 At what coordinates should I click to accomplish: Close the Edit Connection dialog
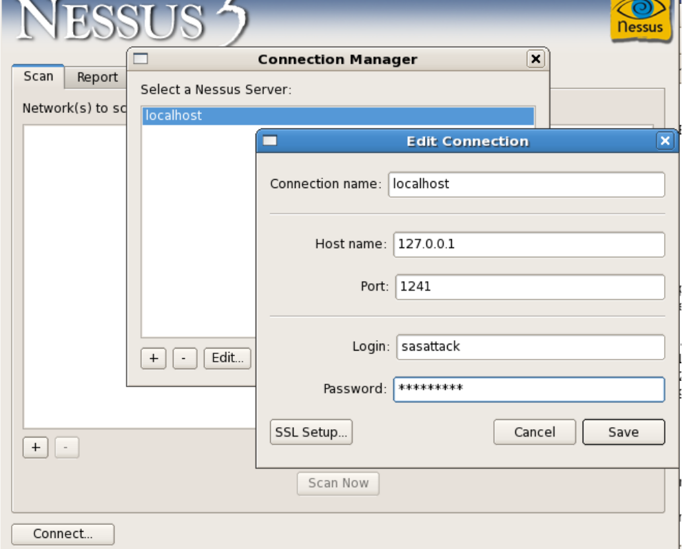point(665,141)
